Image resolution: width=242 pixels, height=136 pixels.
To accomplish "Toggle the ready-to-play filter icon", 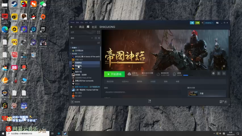I will (x=99, y=38).
